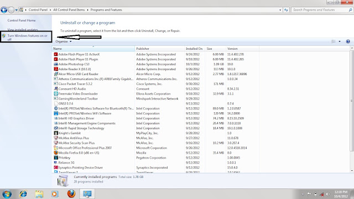Click the 1.09 GB size cell
The image size is (354, 199).
[x=218, y=64]
